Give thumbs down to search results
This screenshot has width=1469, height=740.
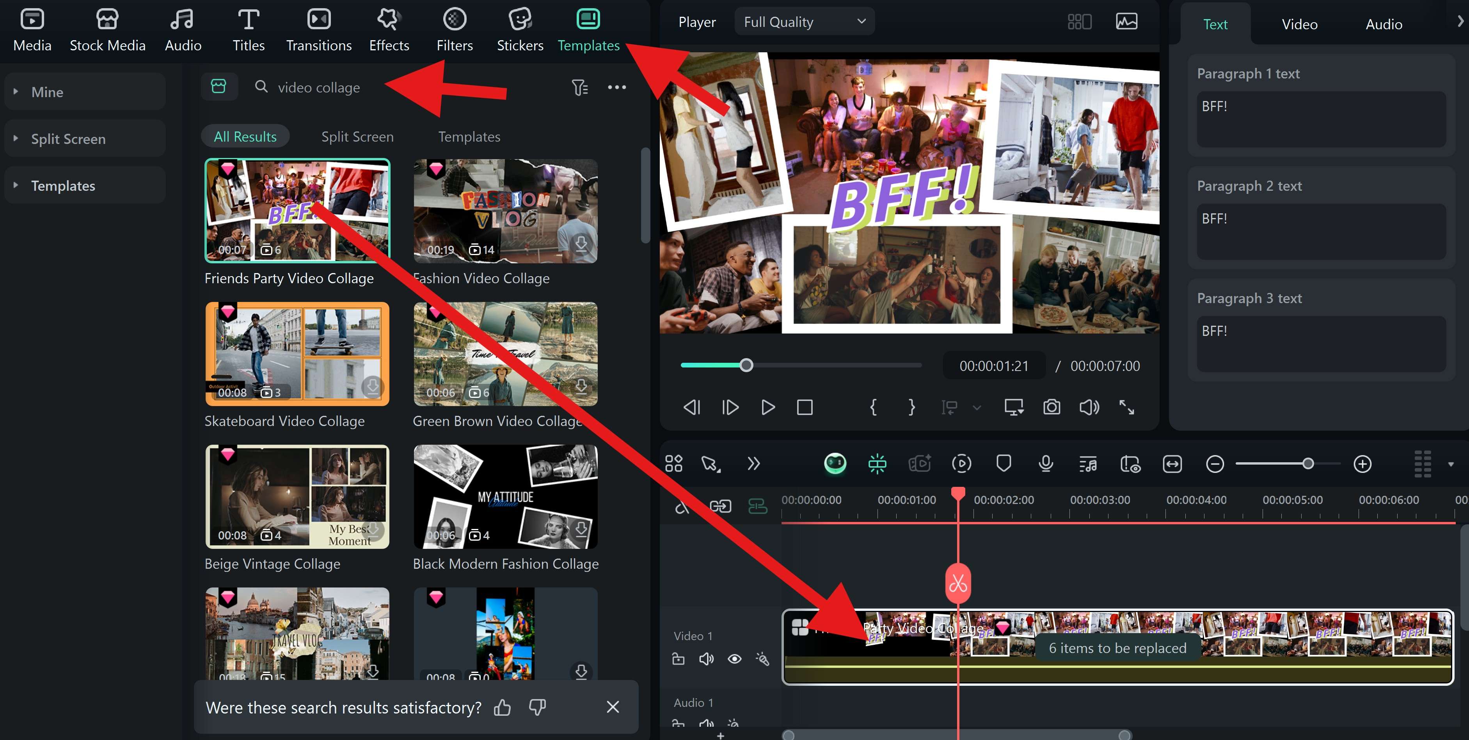(x=537, y=707)
